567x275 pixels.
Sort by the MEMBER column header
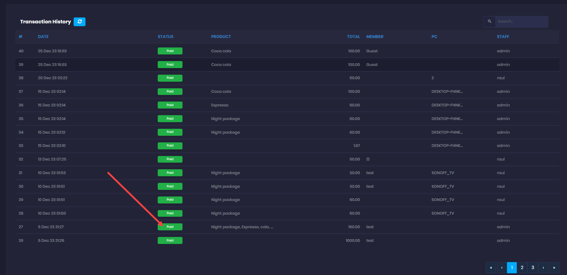[375, 37]
